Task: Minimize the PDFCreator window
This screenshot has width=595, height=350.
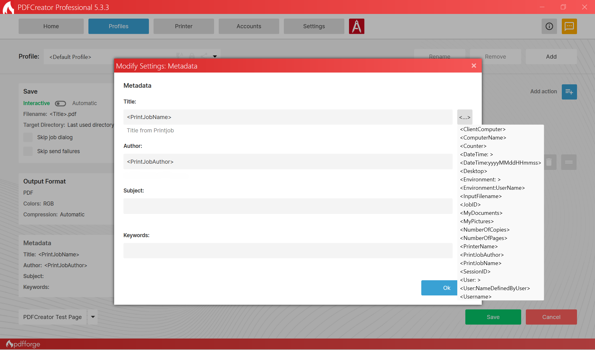Action: point(542,7)
